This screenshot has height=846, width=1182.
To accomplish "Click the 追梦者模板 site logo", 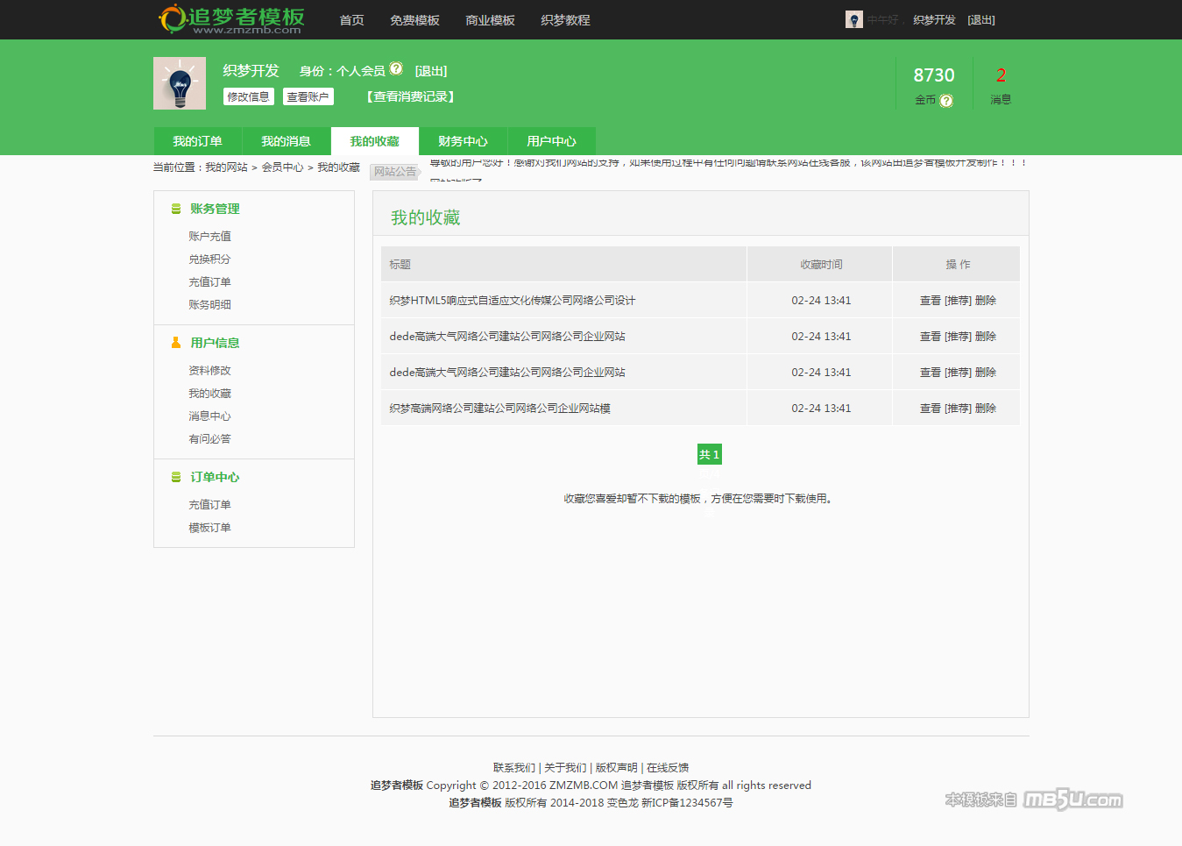I will [231, 19].
